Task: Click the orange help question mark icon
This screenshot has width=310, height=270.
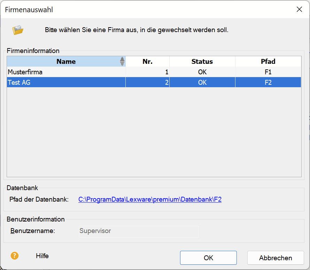Action: click(x=15, y=256)
